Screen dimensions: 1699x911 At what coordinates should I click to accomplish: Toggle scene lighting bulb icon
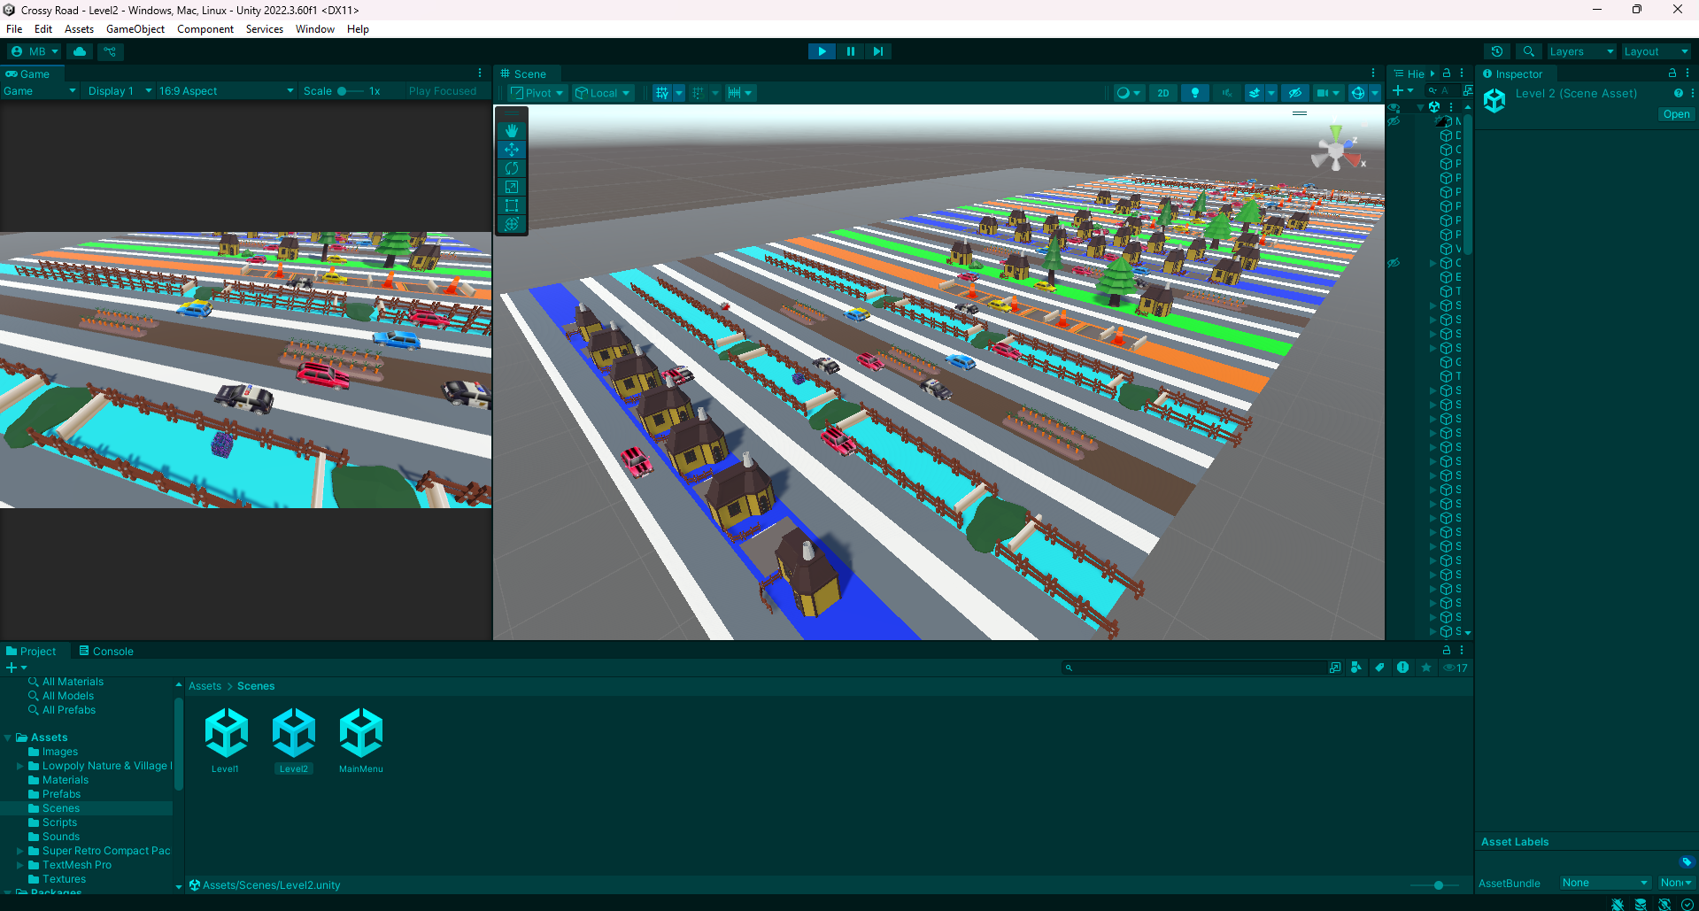pos(1195,93)
